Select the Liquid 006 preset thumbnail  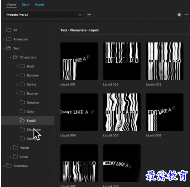[x=165, y=112]
